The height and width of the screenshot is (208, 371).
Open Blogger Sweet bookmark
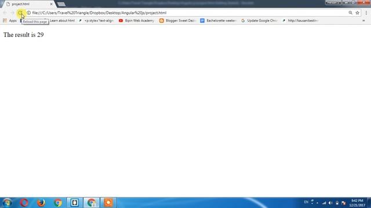coord(178,21)
